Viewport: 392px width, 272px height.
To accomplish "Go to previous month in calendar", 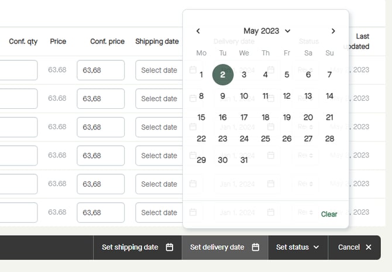I will (198, 31).
